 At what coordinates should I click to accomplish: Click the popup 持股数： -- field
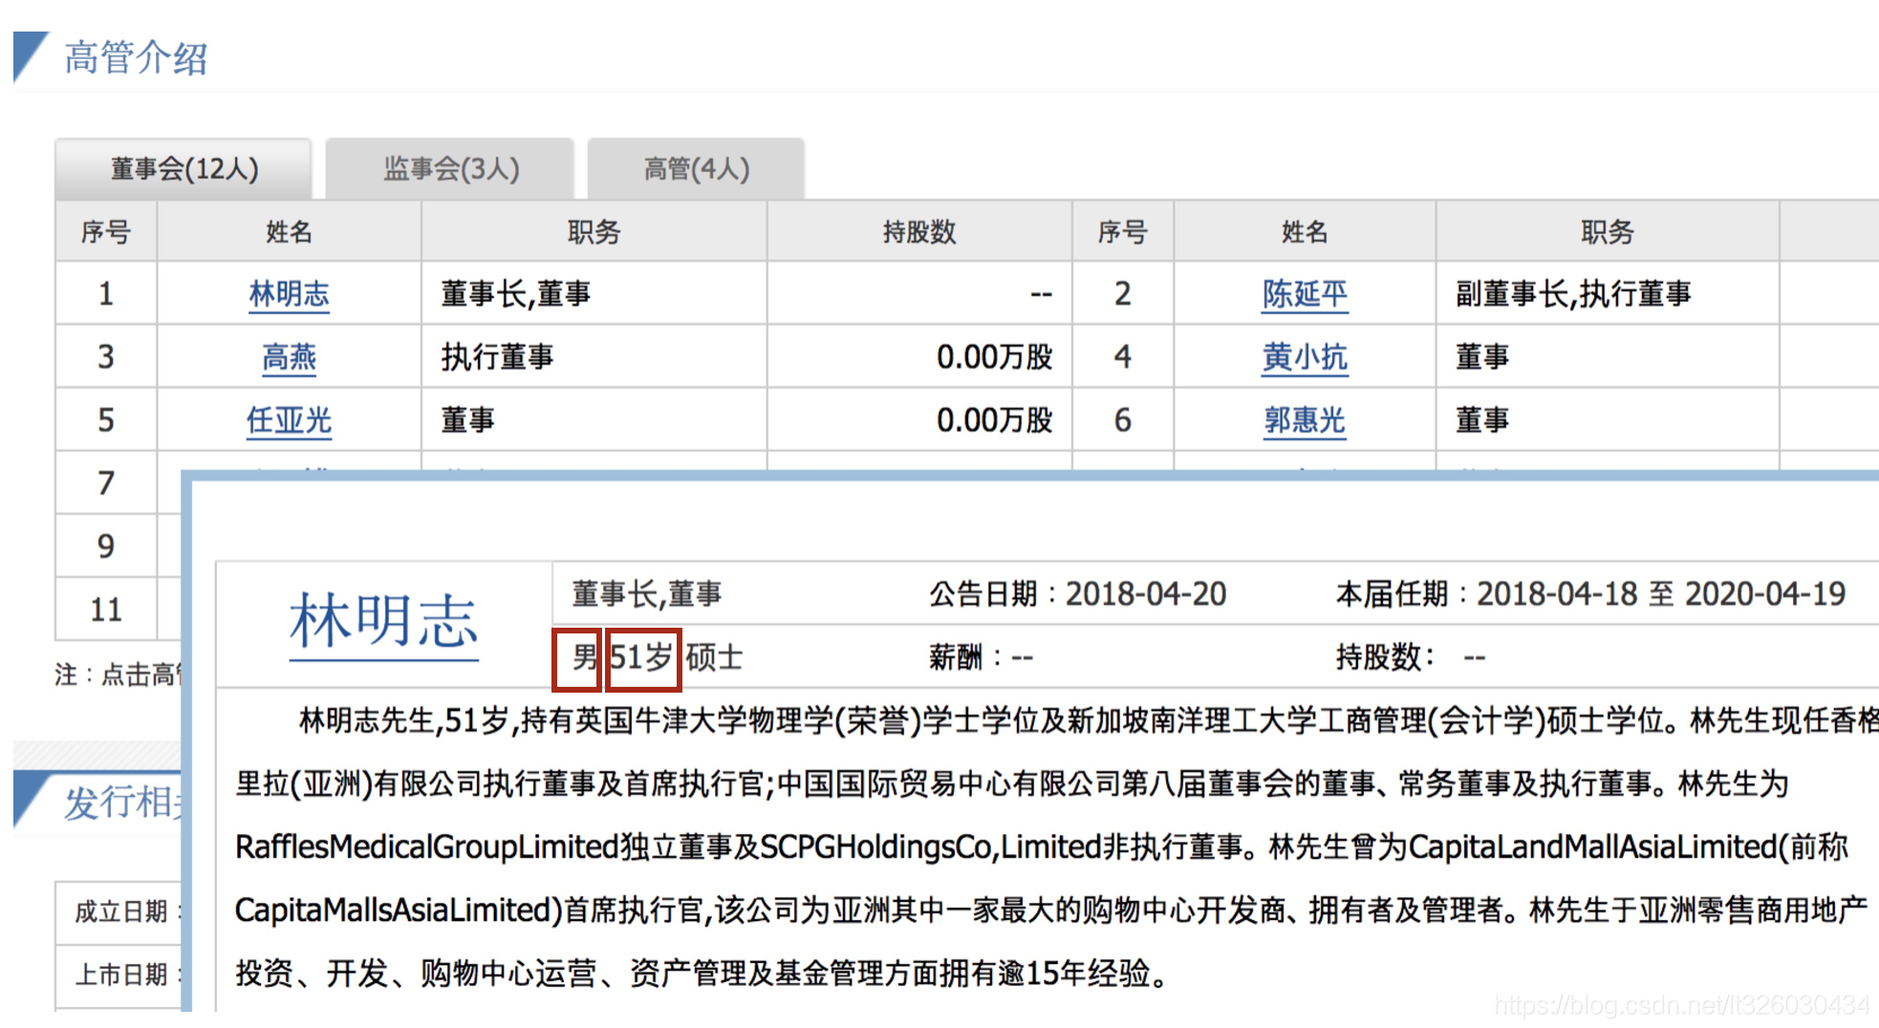coord(1411,657)
